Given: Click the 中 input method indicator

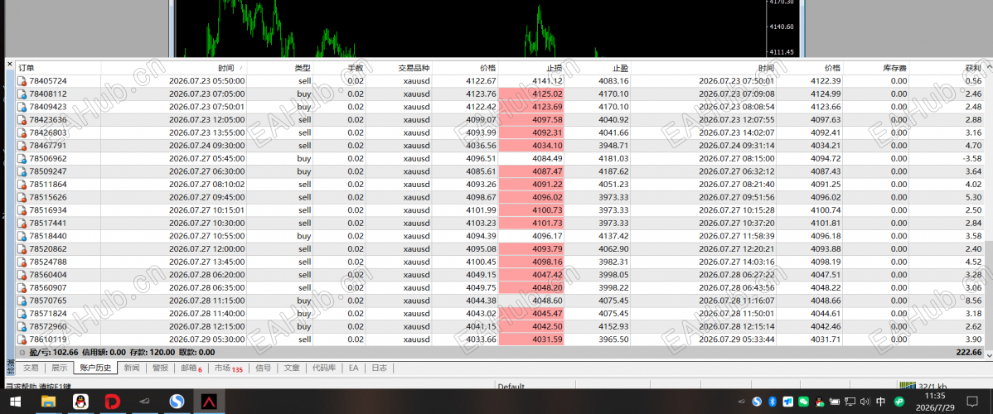Looking at the screenshot, I should (x=882, y=402).
